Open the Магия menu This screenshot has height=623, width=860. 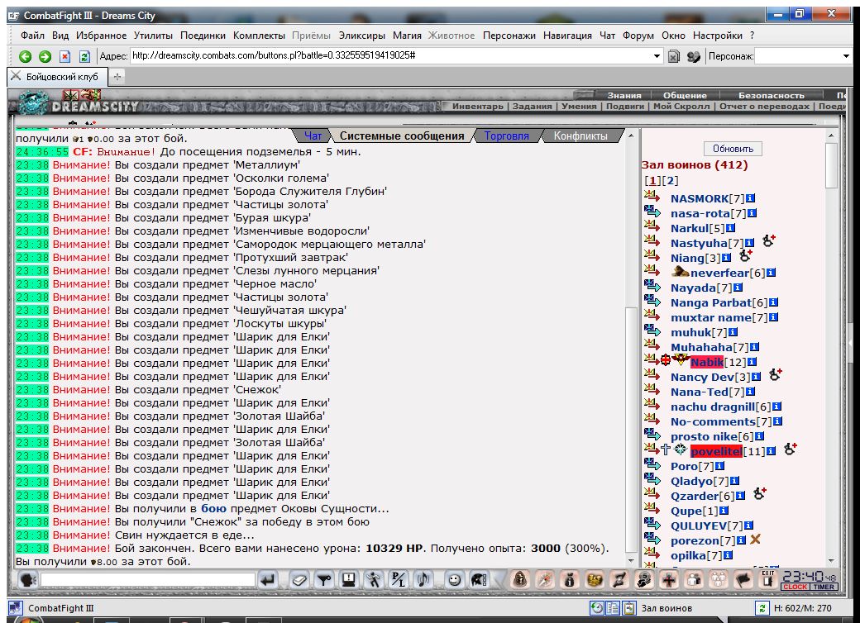(x=407, y=36)
